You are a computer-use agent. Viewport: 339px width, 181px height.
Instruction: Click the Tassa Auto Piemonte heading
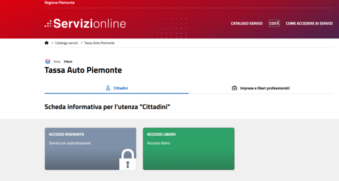click(x=83, y=70)
